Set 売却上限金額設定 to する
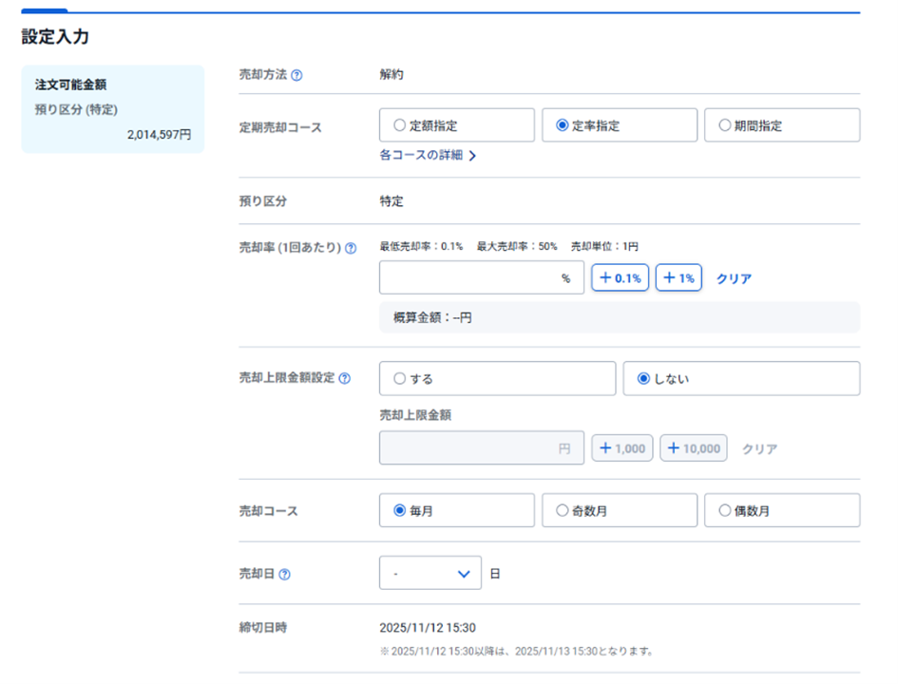The height and width of the screenshot is (684, 898). [497, 378]
